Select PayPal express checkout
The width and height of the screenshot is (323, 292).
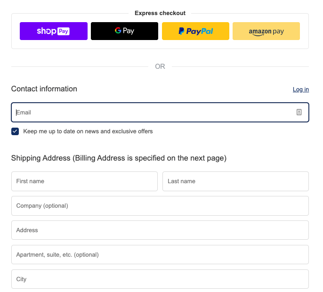coord(195,31)
